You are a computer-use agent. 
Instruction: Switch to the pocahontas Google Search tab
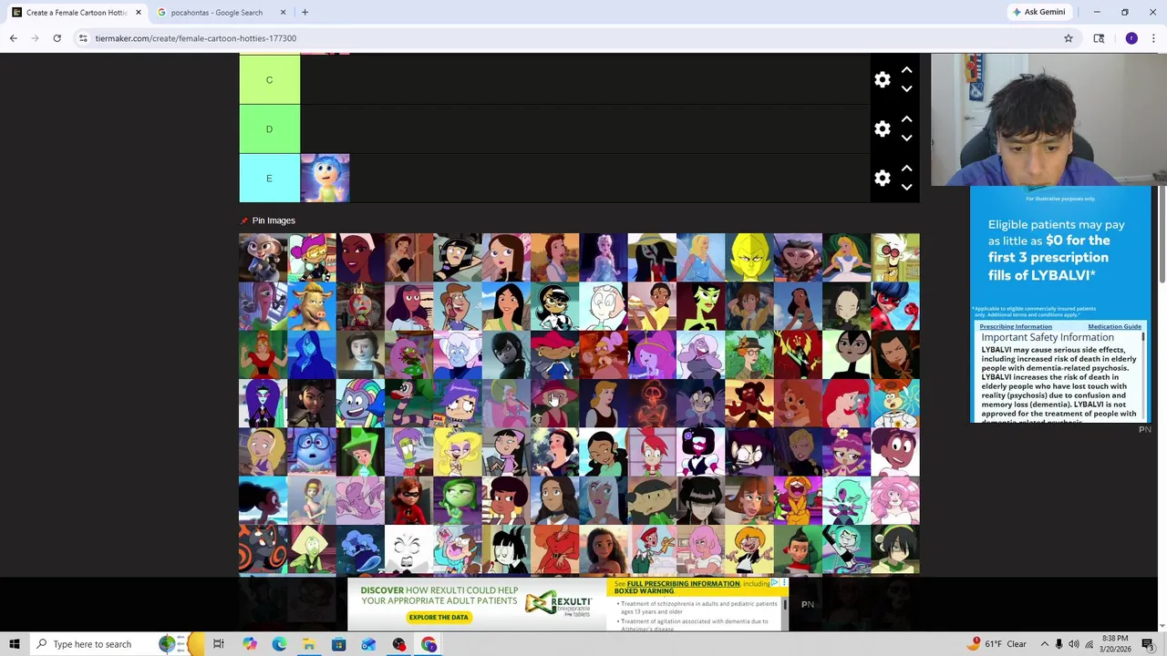coord(217,12)
